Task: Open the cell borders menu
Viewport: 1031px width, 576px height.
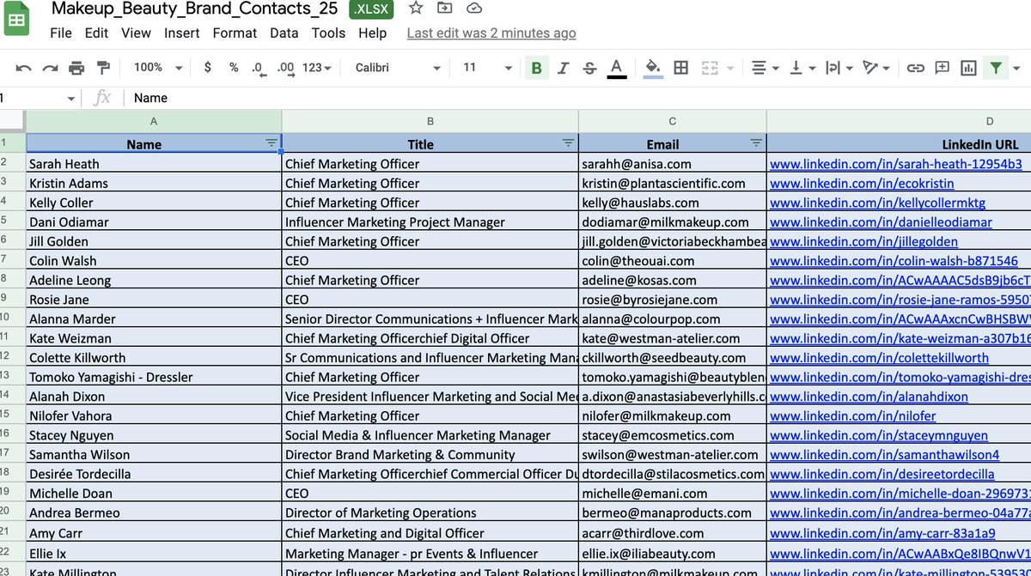Action: tap(681, 68)
